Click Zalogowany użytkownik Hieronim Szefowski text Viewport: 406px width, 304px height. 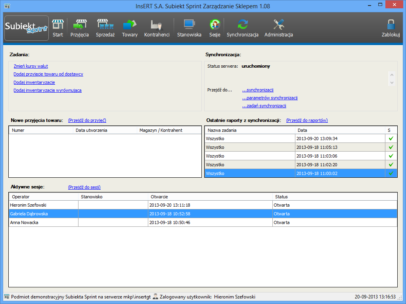207,297
